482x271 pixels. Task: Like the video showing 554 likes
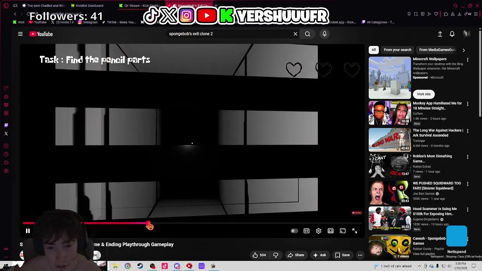pyautogui.click(x=259, y=255)
